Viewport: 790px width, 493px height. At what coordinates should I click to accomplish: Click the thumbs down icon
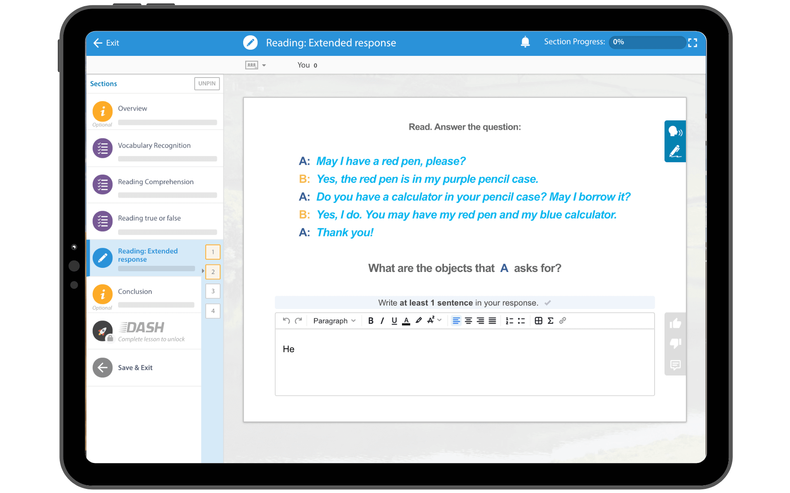[x=675, y=343]
